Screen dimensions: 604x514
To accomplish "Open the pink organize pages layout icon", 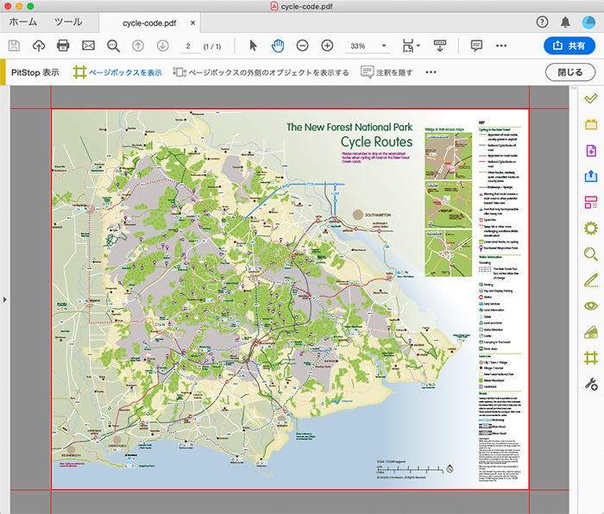I will coord(591,202).
